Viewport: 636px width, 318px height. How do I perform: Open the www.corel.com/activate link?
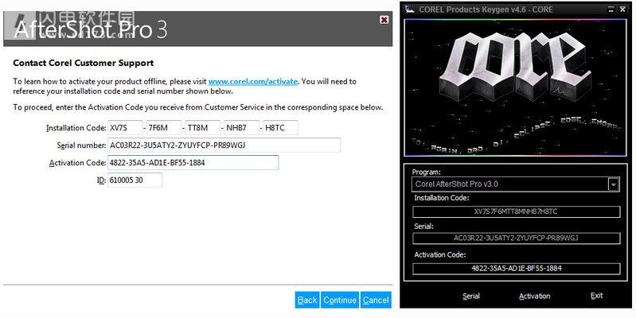[x=252, y=81]
